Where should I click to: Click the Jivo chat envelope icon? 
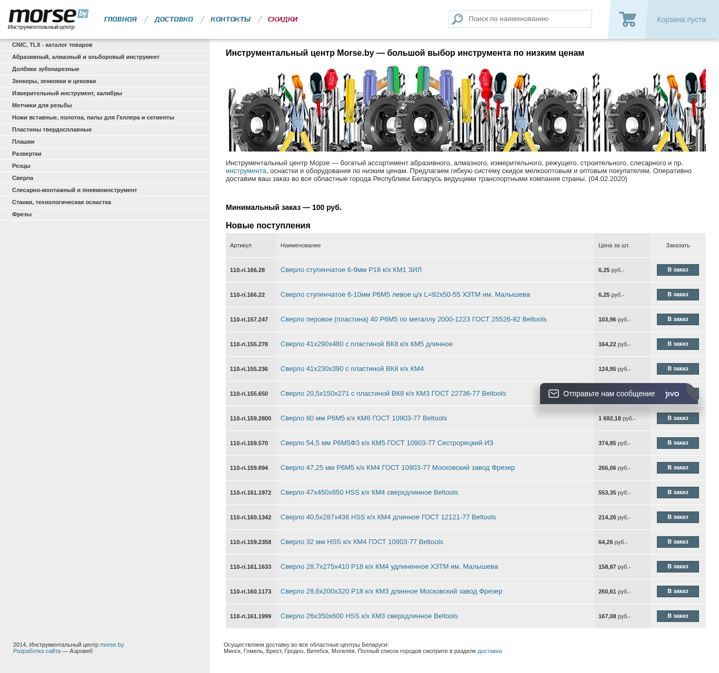pos(554,394)
